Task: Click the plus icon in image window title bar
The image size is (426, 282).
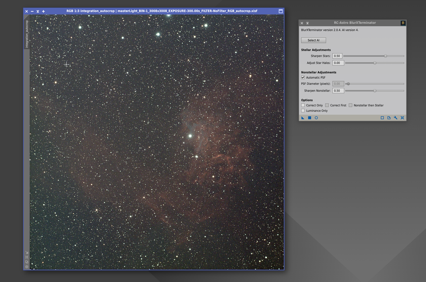Action: pyautogui.click(x=43, y=11)
